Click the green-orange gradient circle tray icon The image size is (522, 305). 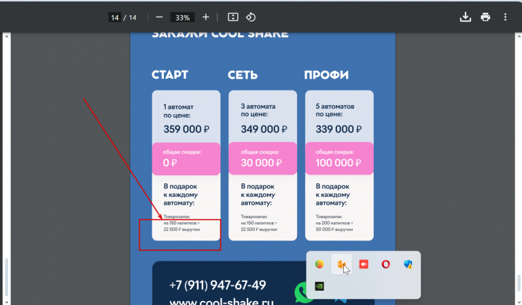319,264
